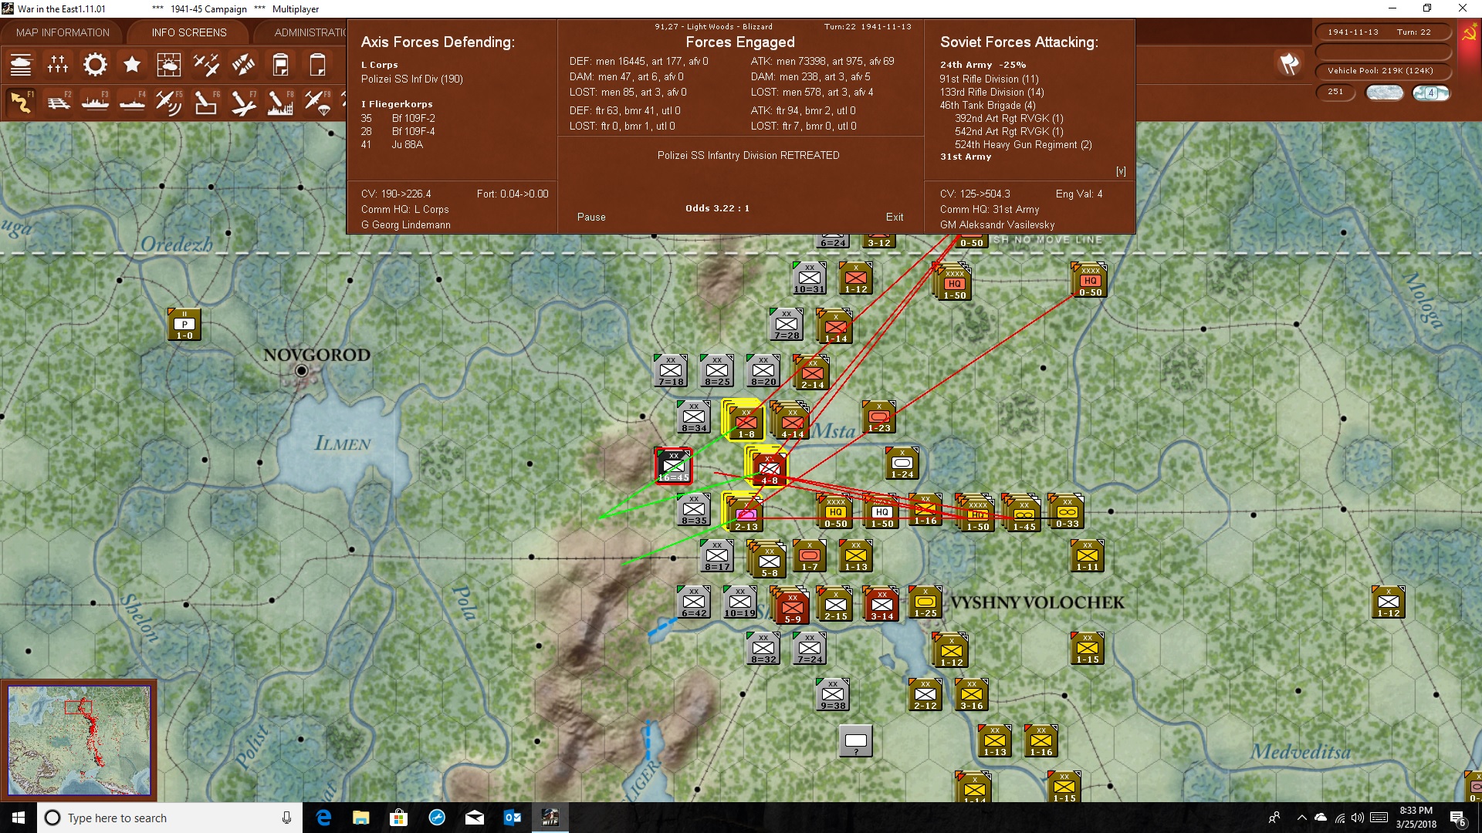The width and height of the screenshot is (1482, 833).
Task: Open the logistics report clipboard with flag
Action: click(280, 65)
